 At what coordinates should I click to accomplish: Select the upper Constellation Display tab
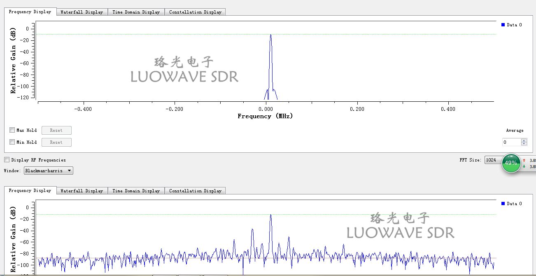[x=195, y=12]
